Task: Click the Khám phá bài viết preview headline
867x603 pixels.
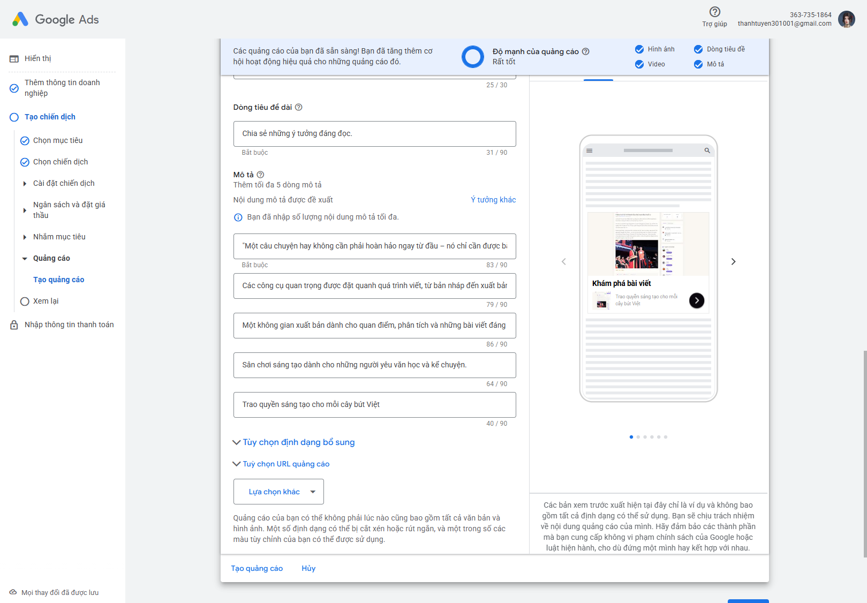Action: 622,283
